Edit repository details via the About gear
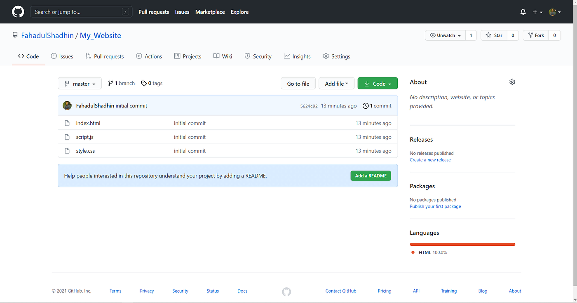This screenshot has height=303, width=577. point(512,82)
